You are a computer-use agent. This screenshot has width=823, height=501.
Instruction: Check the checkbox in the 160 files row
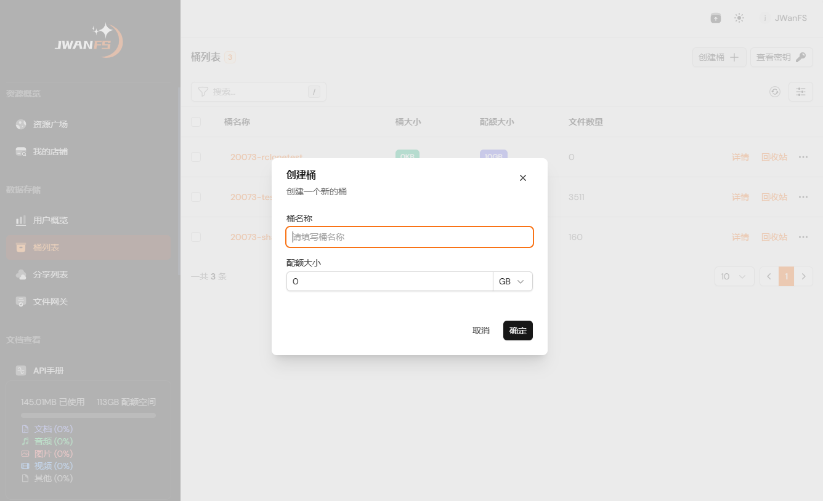pos(196,237)
